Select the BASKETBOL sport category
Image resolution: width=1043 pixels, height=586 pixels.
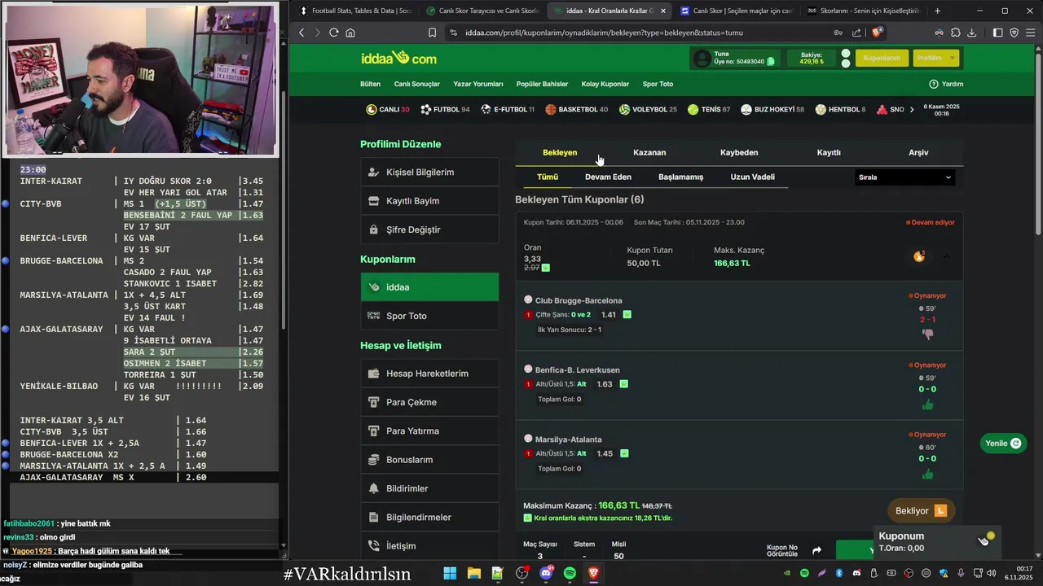(576, 109)
